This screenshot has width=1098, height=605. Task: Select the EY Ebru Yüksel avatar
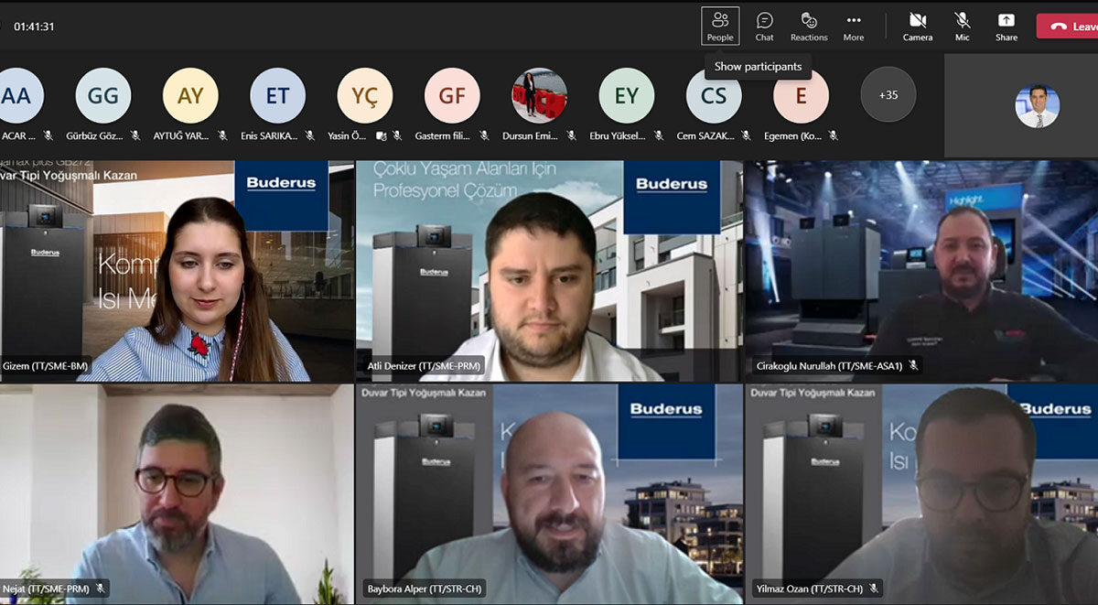click(x=627, y=95)
